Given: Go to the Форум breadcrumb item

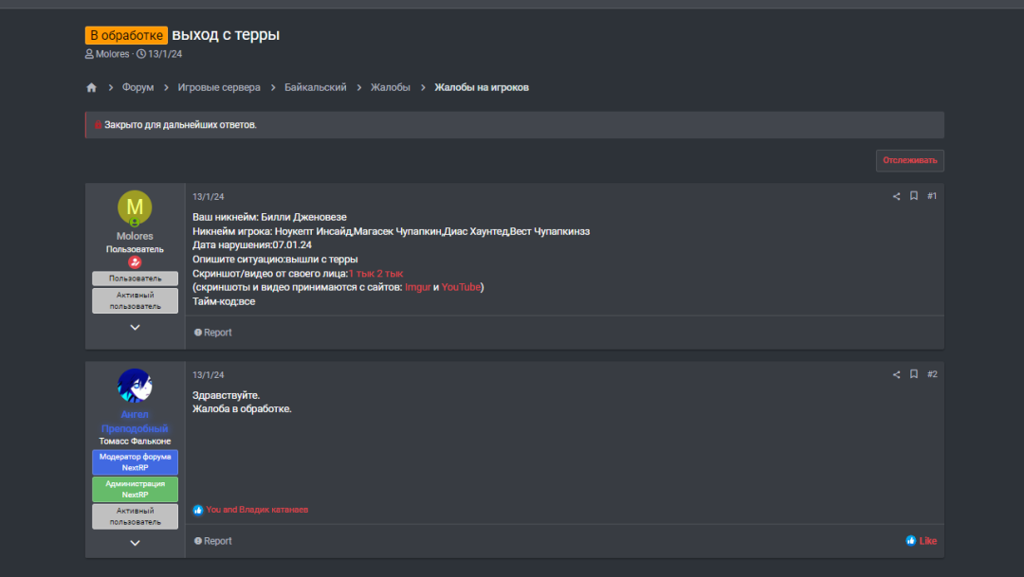Looking at the screenshot, I should (x=137, y=87).
